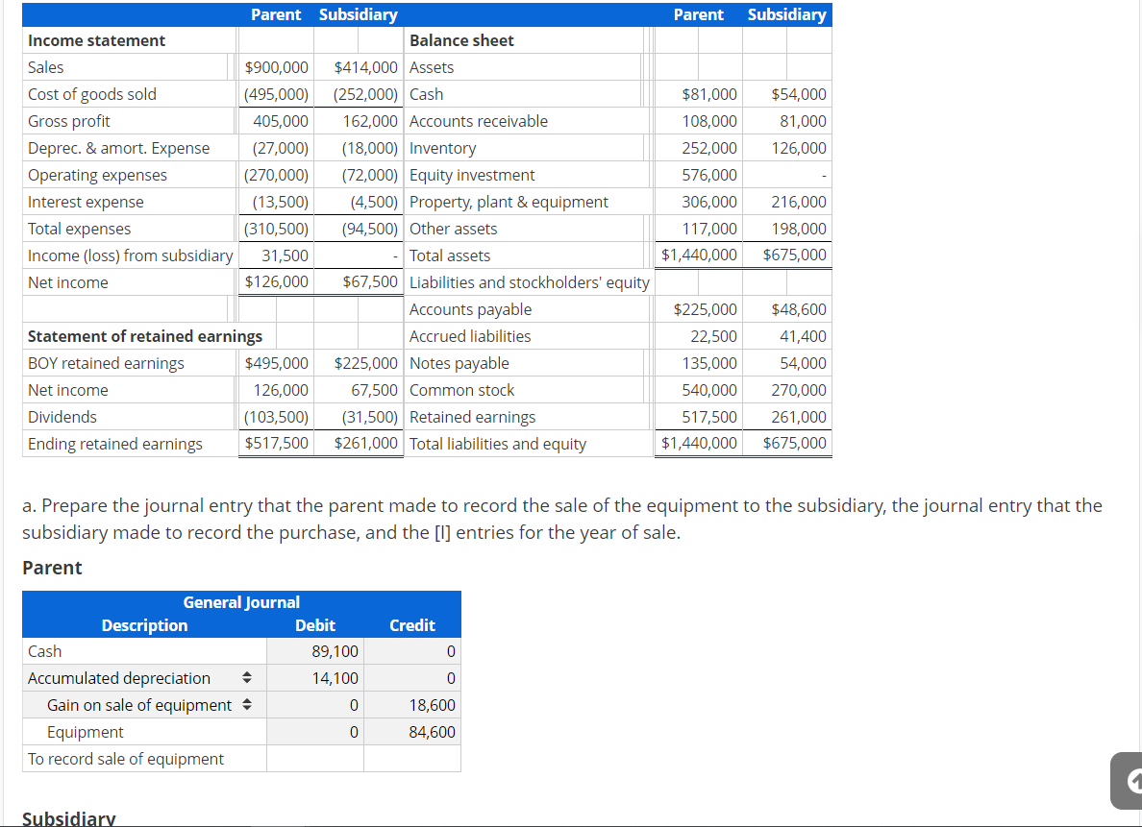Click the General Journal table header
Screen dimensions: 1142x827
241,602
